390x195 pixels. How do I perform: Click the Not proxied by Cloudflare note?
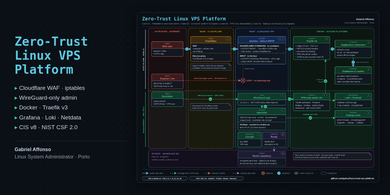[x=211, y=107]
